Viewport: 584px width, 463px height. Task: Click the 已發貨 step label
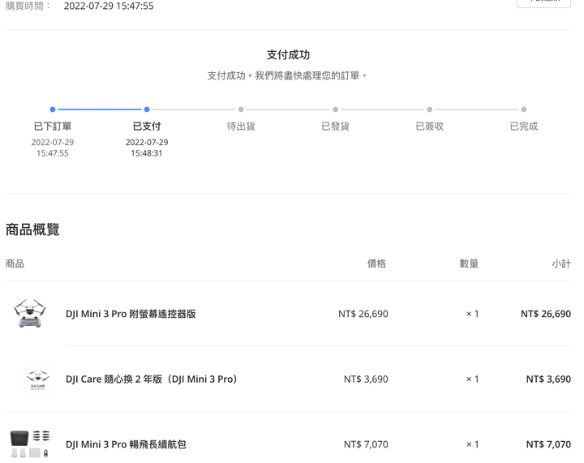click(x=336, y=126)
